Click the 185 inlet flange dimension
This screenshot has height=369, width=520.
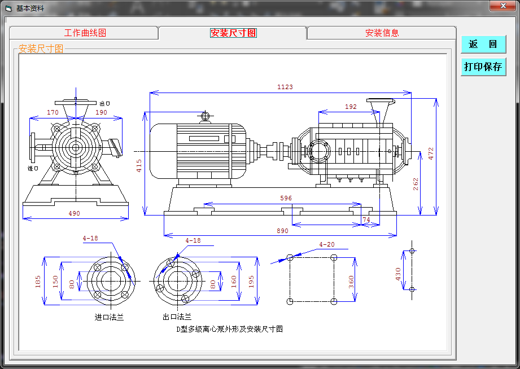pos(37,282)
